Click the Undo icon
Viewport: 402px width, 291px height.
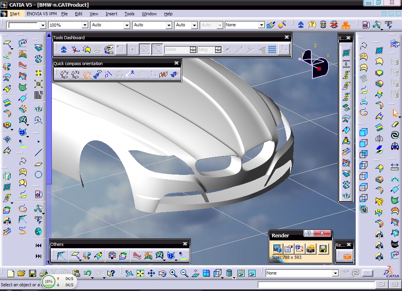tap(88, 273)
